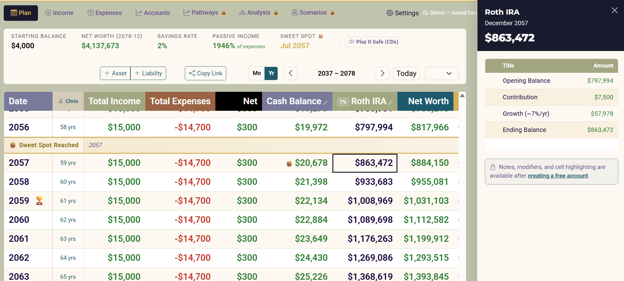Click the 2057 date cell
624x281 pixels.
28,163
